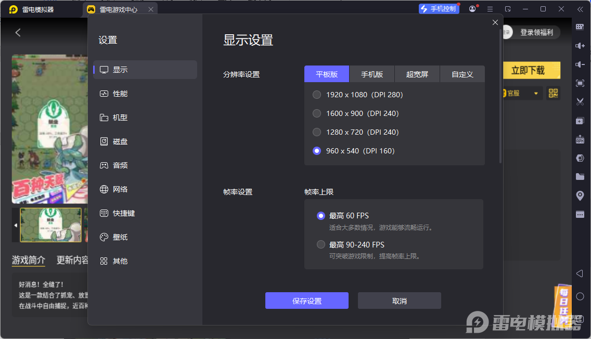Open the shared folder icon on sidebar

[580, 177]
